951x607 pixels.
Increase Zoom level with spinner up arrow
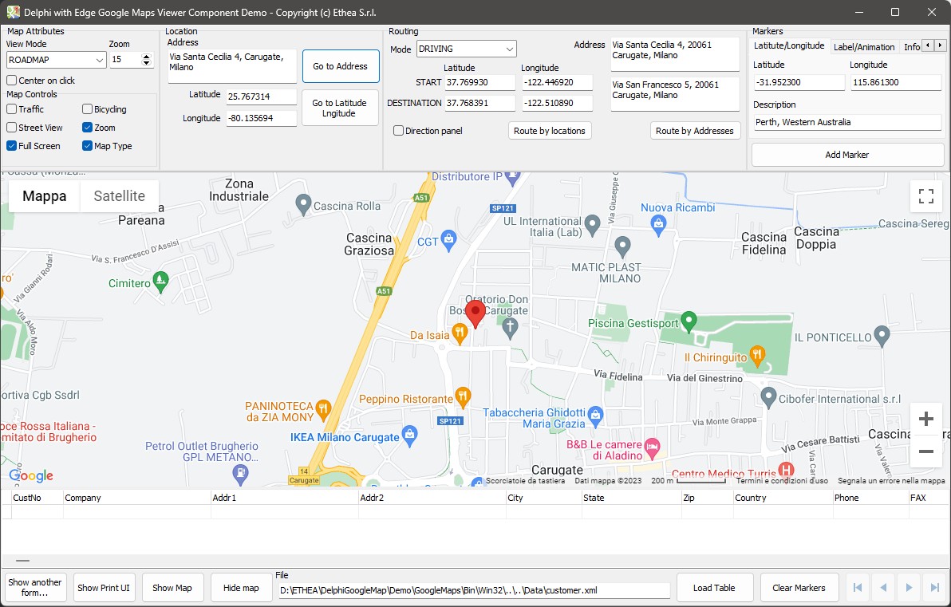click(146, 57)
